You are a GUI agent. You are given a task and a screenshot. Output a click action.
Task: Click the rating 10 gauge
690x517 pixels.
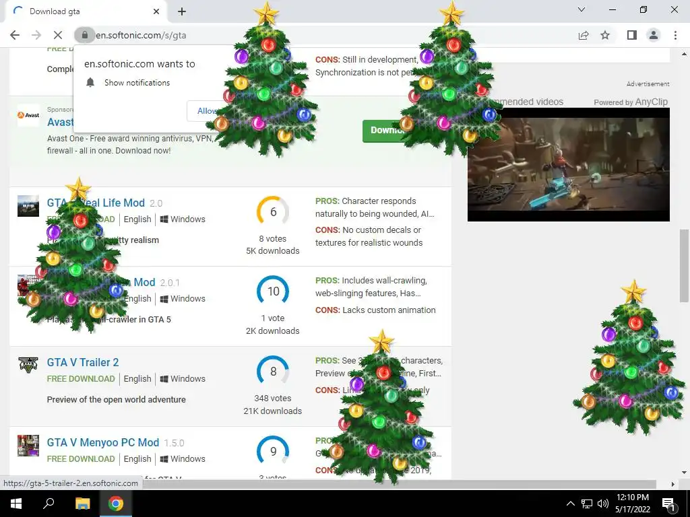(273, 291)
